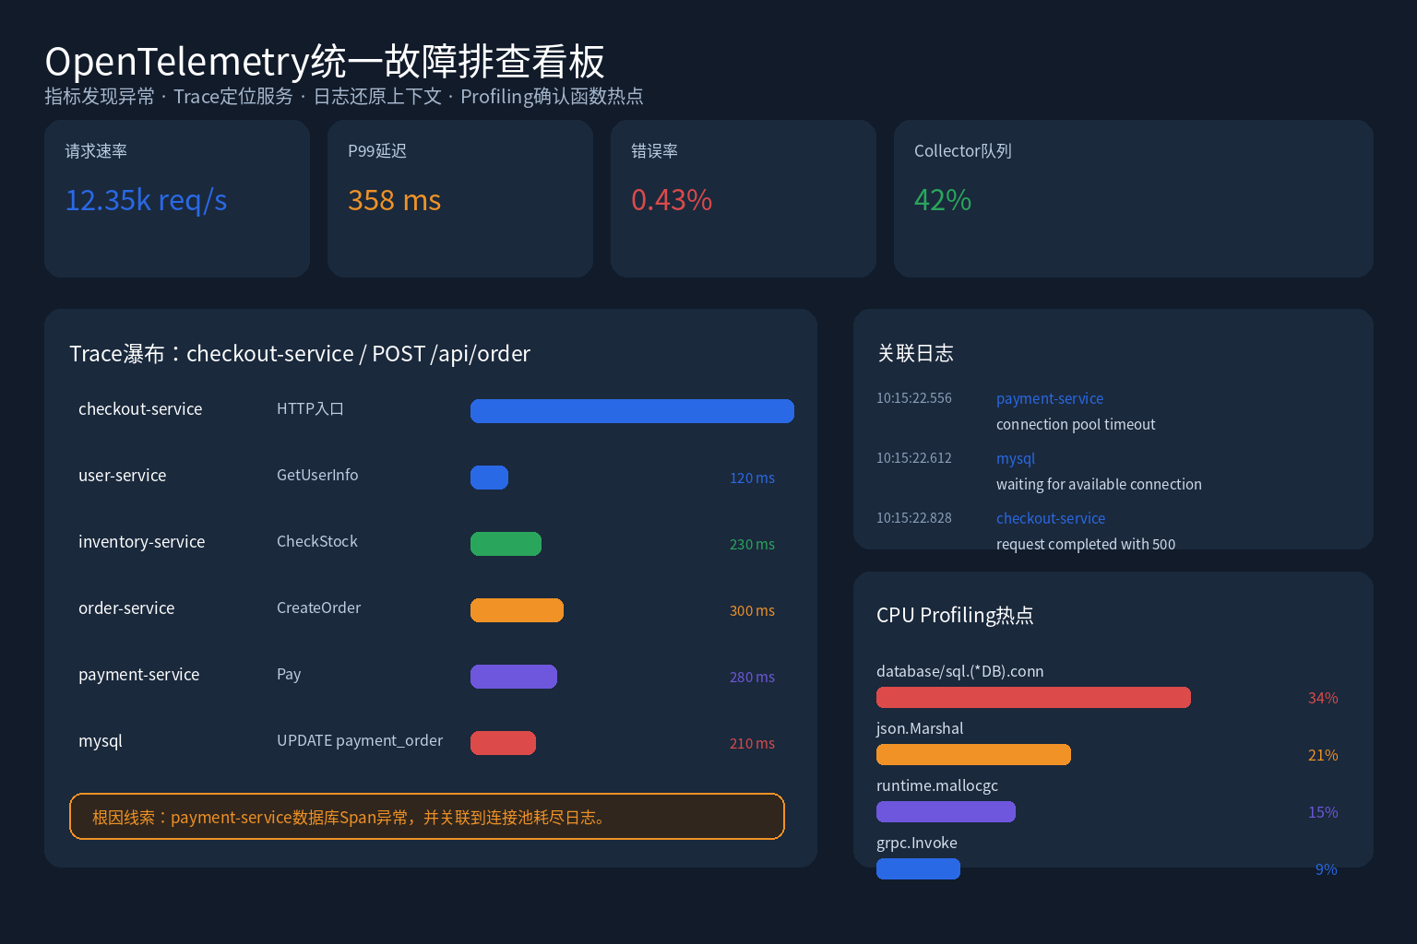Select the 42% Collector queue value

(943, 200)
